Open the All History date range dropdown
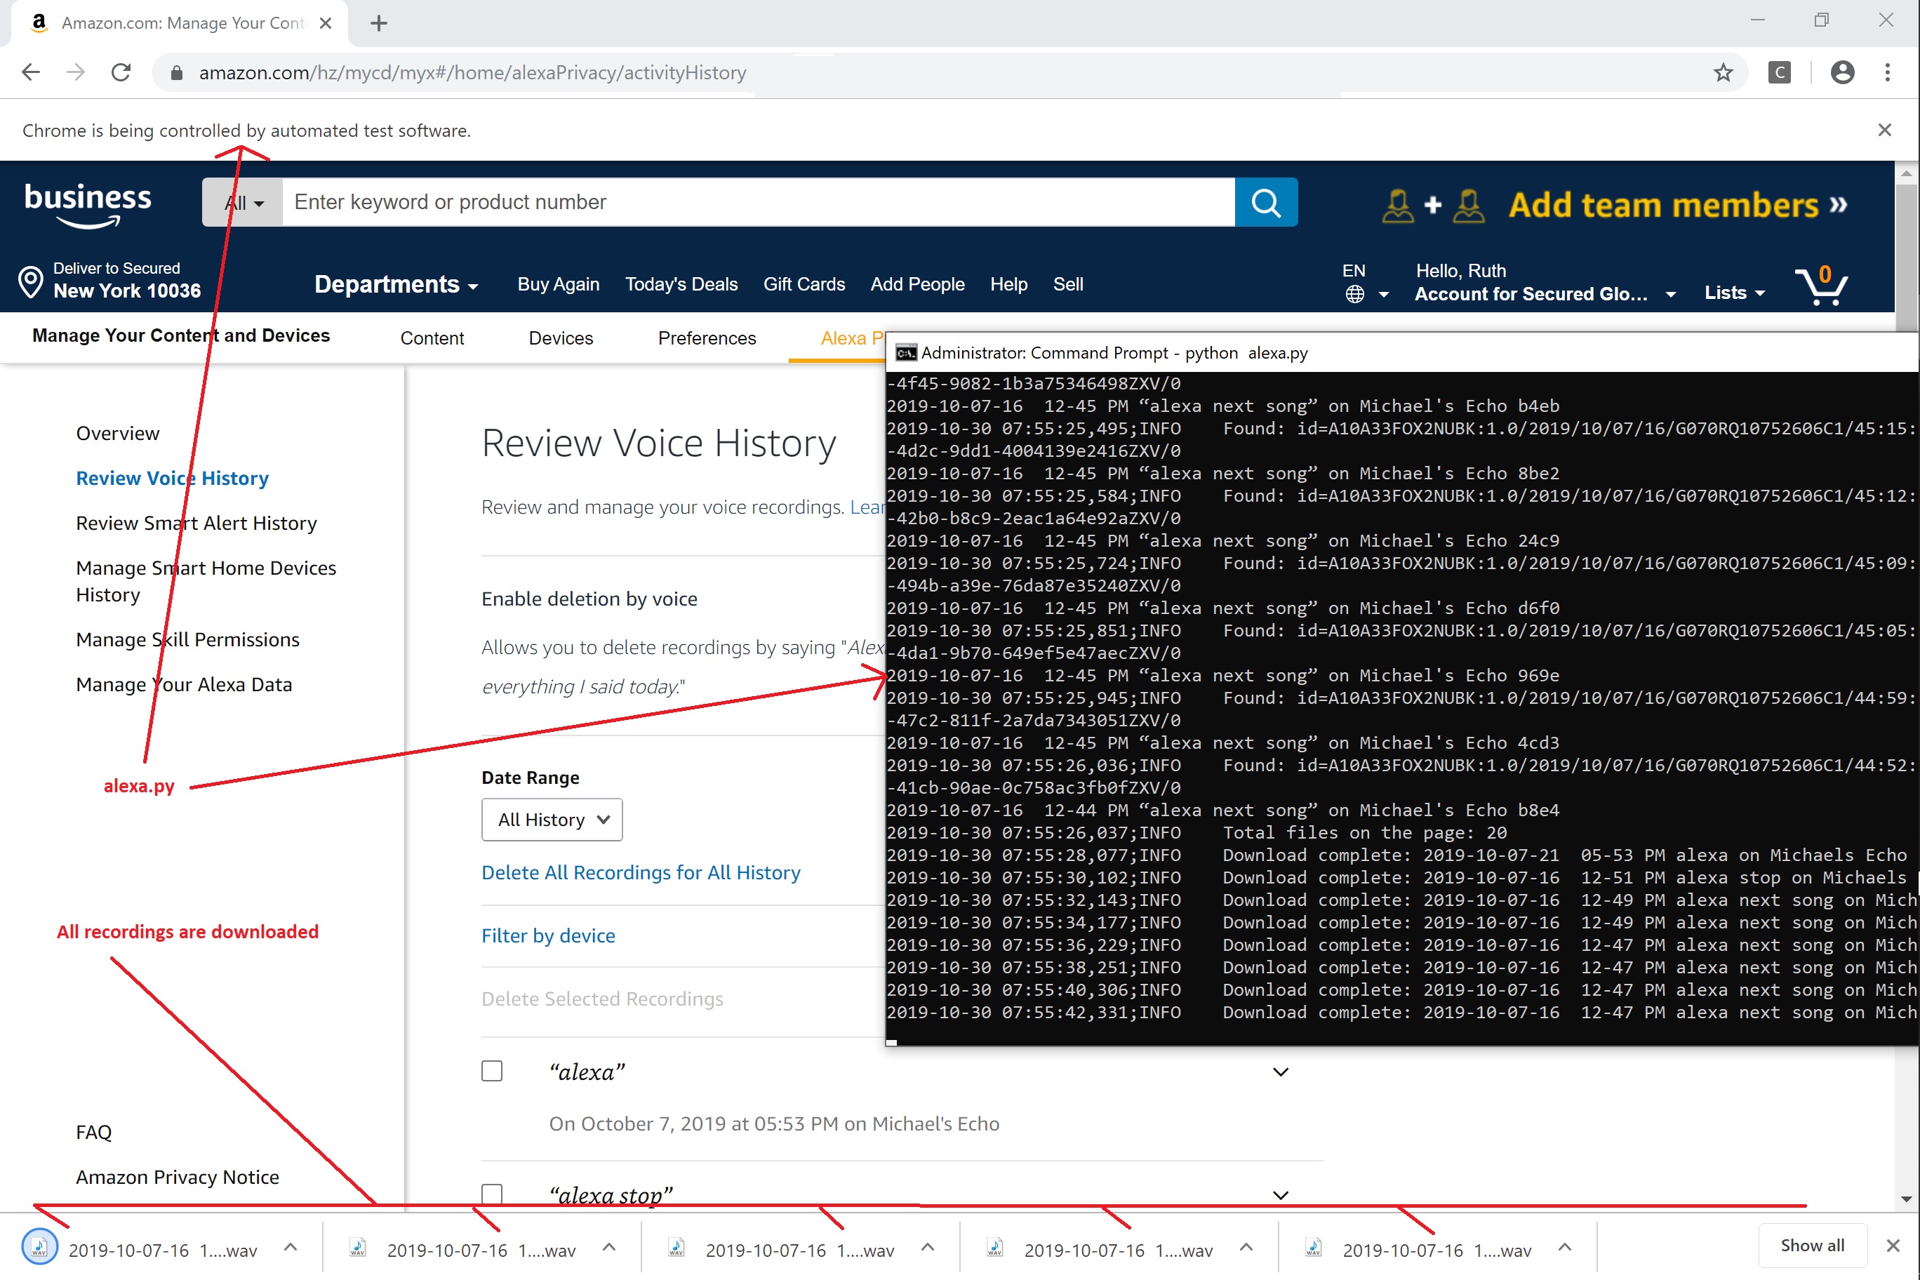This screenshot has height=1280, width=1920. (552, 819)
